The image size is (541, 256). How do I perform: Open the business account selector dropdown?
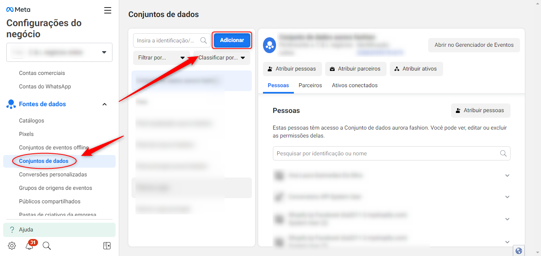point(59,52)
